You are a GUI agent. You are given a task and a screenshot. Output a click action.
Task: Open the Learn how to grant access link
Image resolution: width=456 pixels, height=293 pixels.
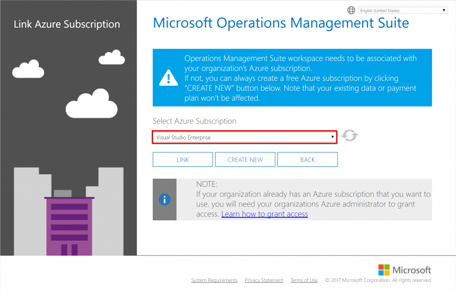[265, 214]
